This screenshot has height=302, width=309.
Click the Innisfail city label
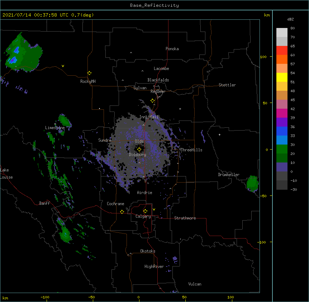point(149,117)
